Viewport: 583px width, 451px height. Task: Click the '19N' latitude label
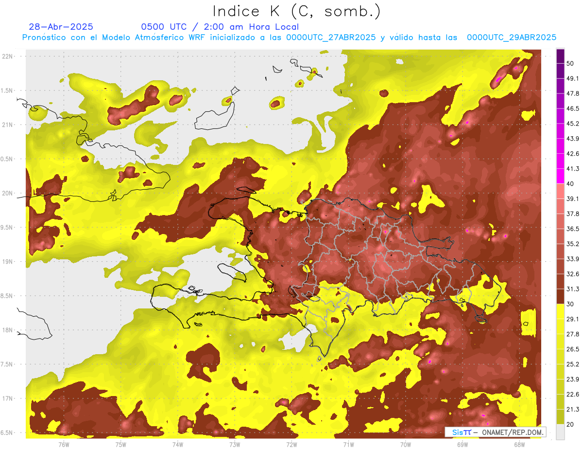point(7,261)
